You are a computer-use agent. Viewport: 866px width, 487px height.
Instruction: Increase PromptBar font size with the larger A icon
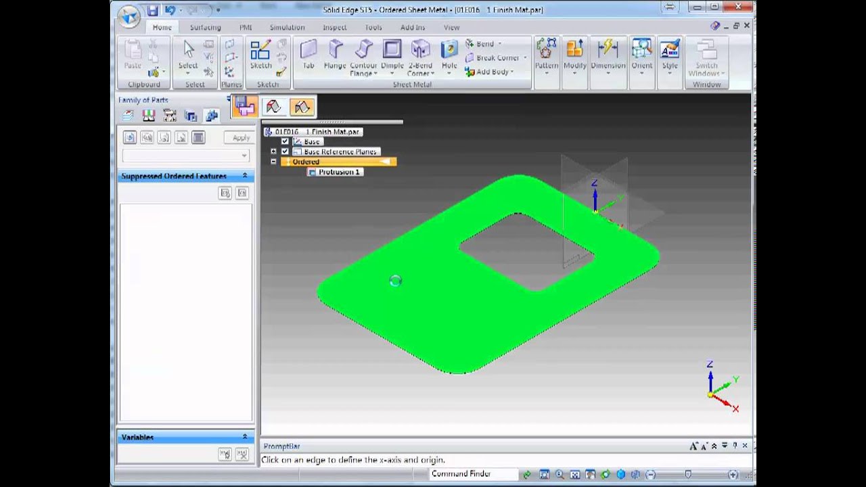click(x=693, y=446)
